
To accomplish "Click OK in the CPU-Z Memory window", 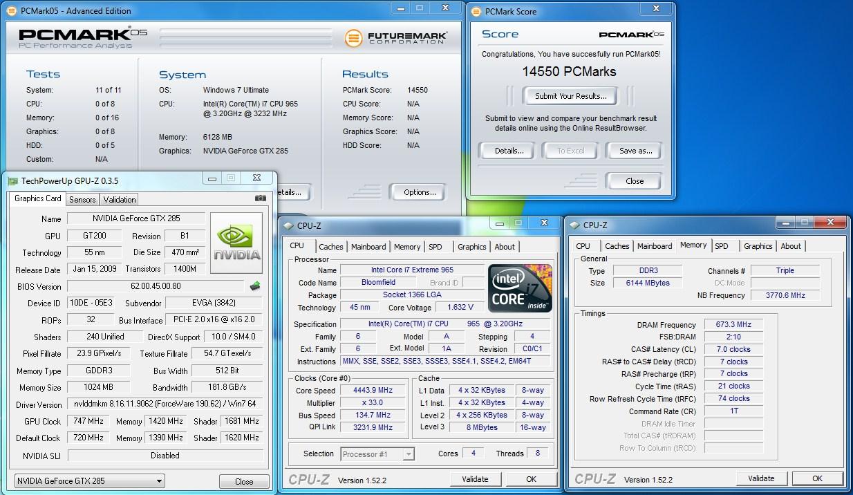I will (817, 478).
